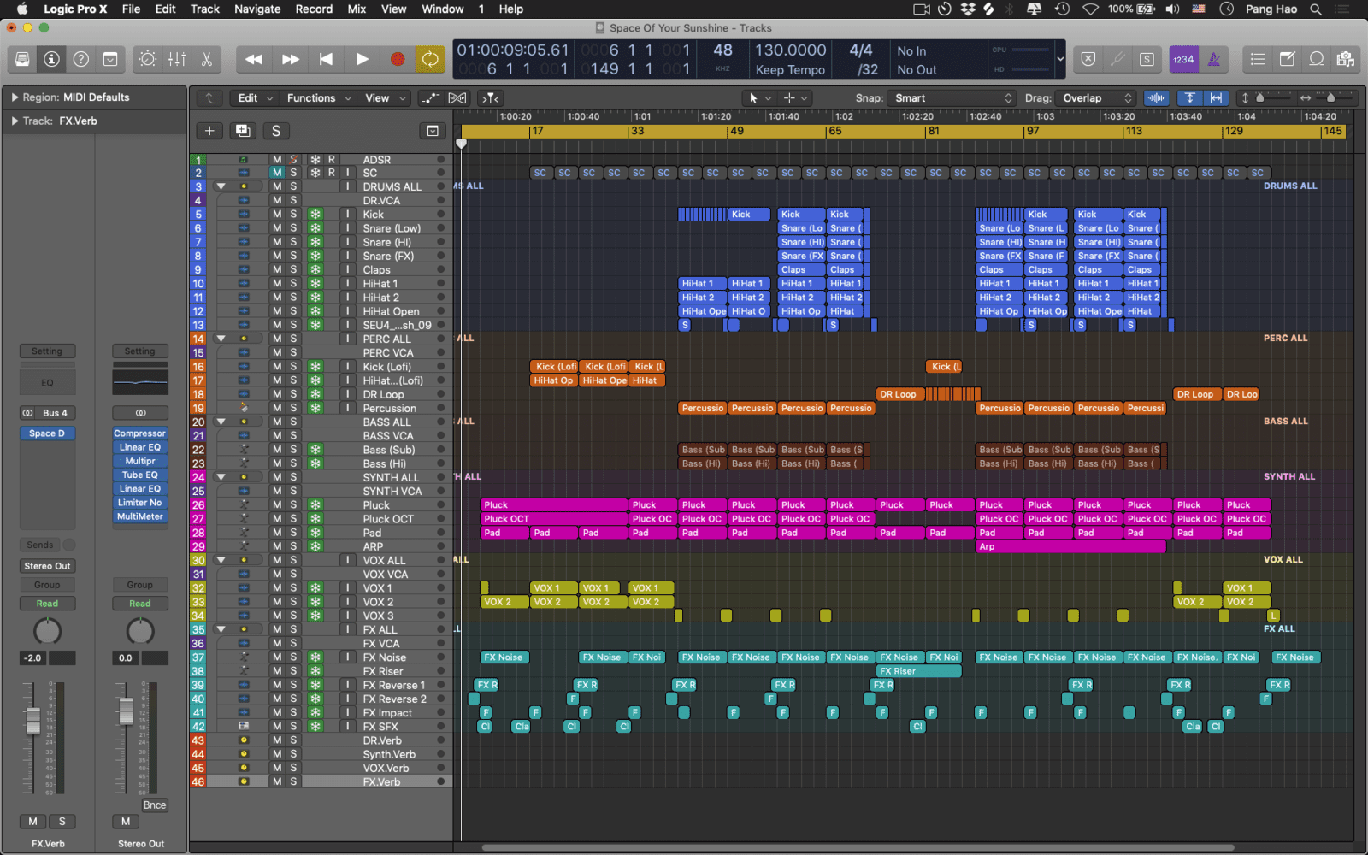1368x855 pixels.
Task: Open the List Editors button
Action: tap(1257, 59)
